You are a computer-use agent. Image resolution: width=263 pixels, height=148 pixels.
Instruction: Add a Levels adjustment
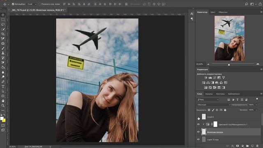210,78
